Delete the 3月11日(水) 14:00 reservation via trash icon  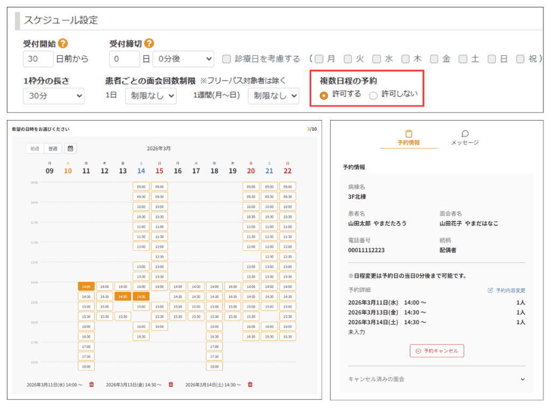tap(92, 384)
